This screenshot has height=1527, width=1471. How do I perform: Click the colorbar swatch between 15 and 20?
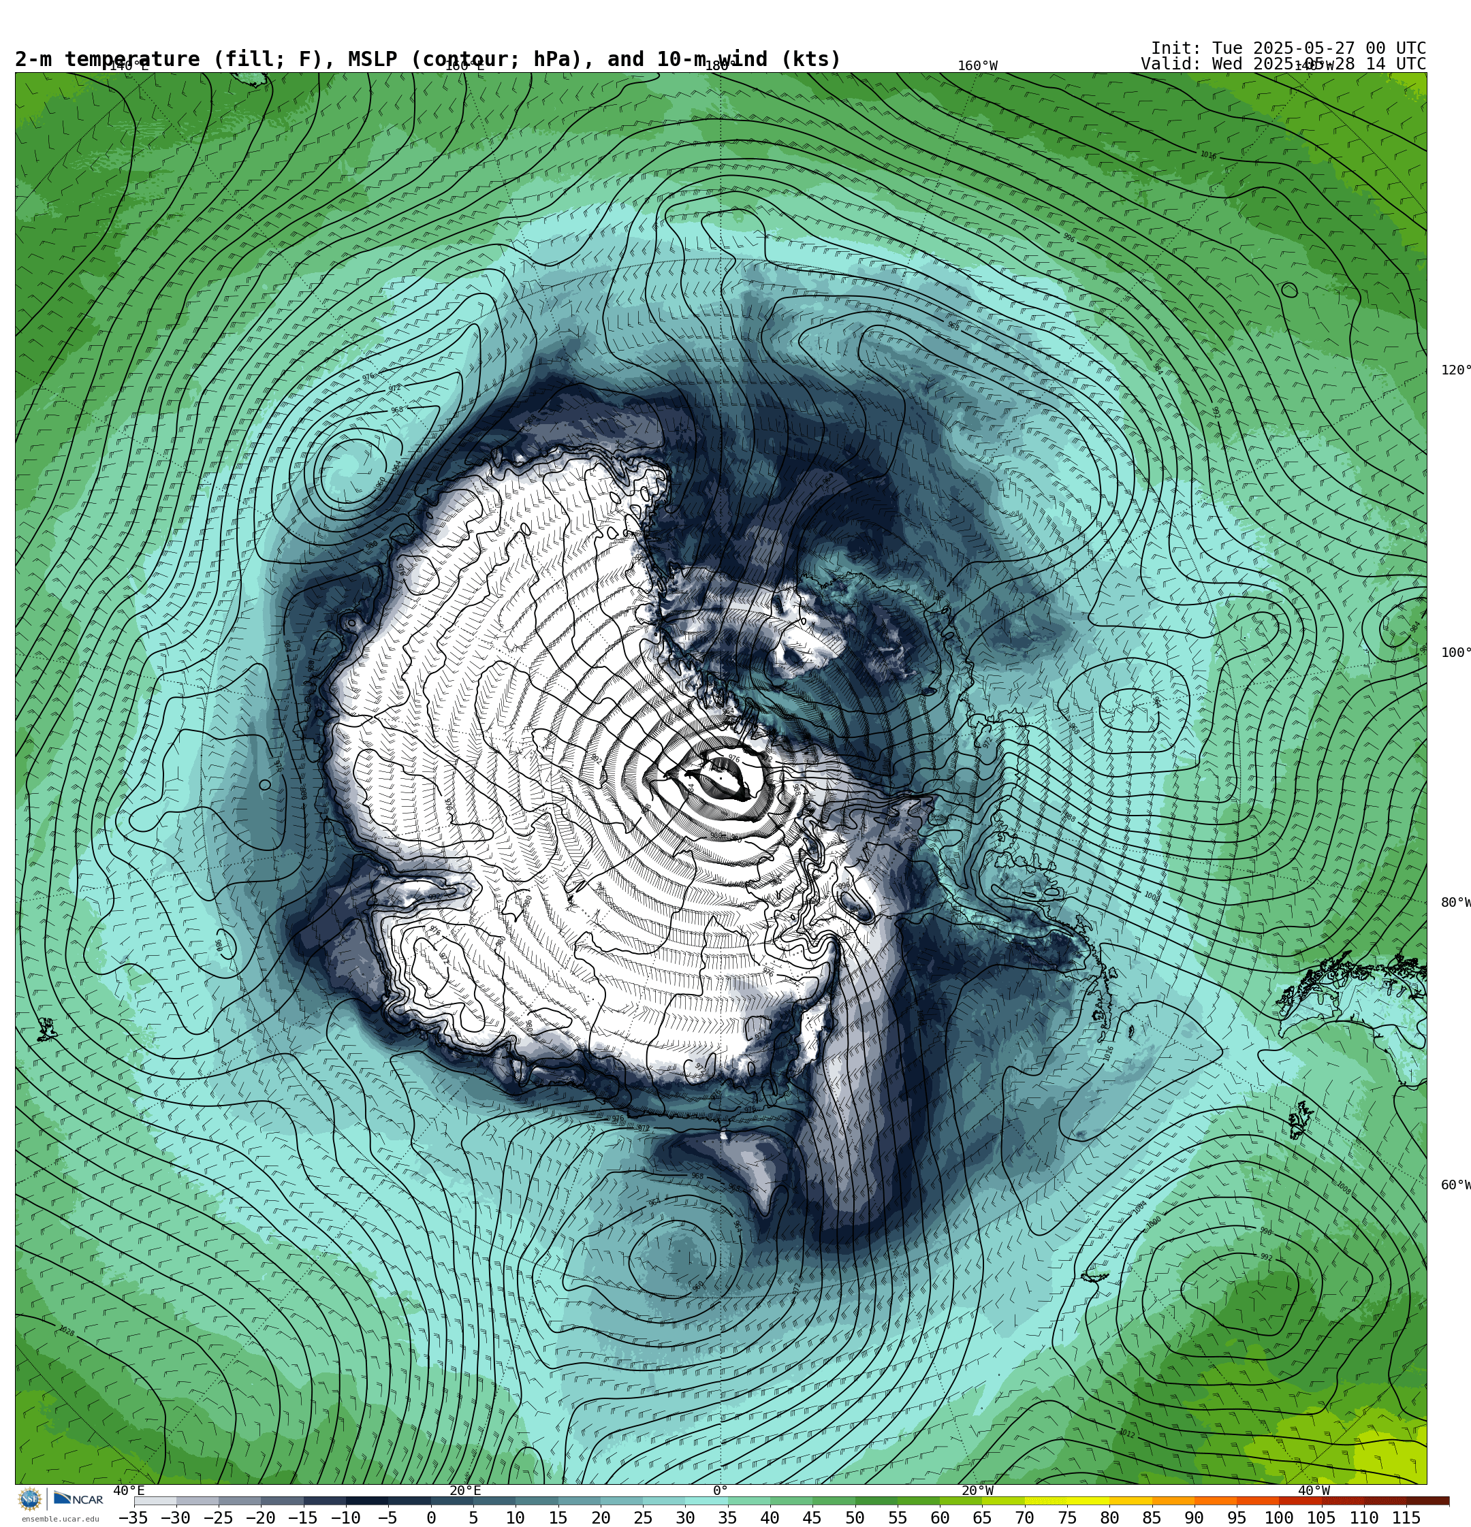[579, 1500]
